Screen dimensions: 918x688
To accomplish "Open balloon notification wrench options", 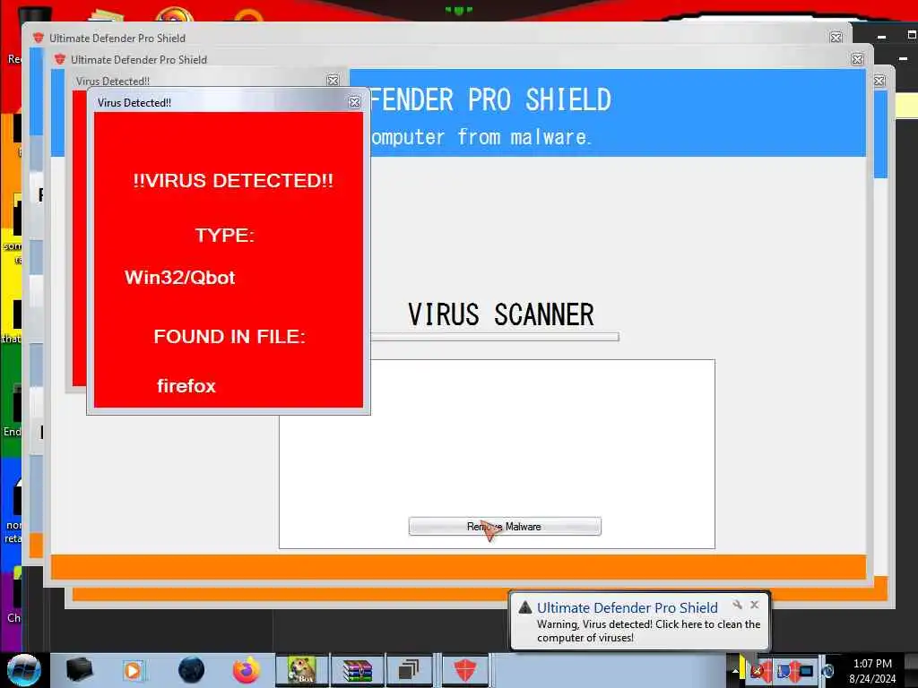I will click(x=737, y=605).
